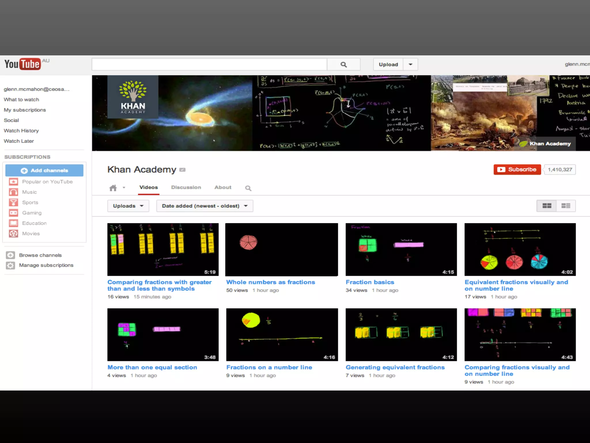Open Manage subscriptions link
The image size is (590, 443).
(46, 265)
